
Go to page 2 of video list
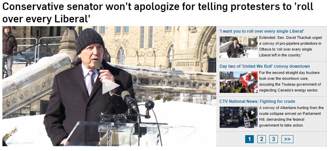[261, 139]
